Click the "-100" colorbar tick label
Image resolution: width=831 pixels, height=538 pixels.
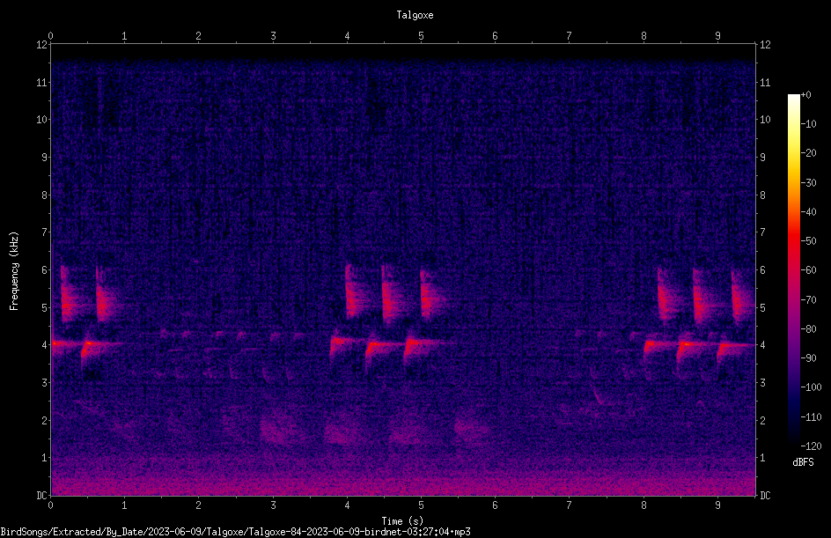(812, 387)
